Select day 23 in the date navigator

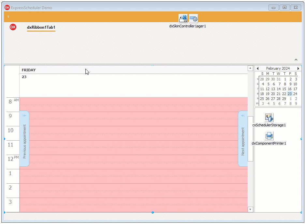[x=289, y=94]
